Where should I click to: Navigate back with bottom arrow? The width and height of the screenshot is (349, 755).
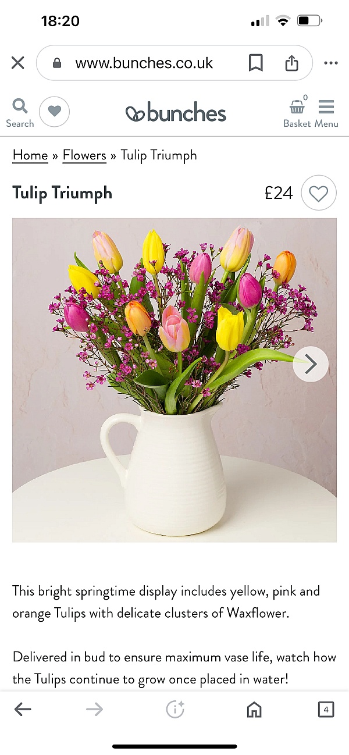tap(23, 709)
